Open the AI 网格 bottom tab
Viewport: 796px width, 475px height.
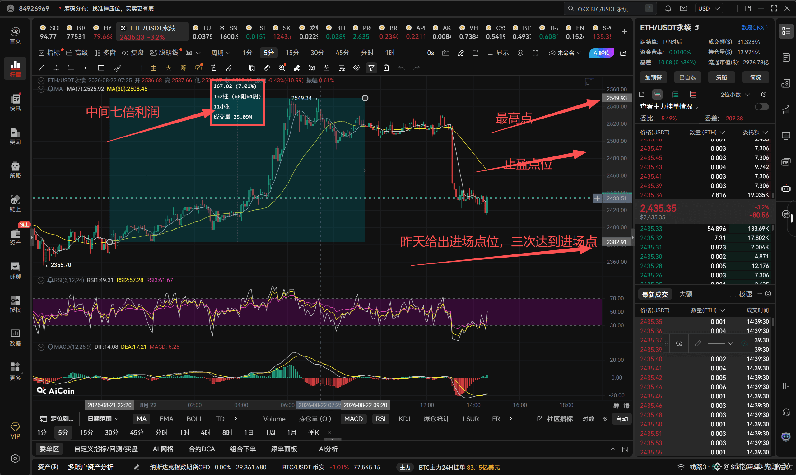click(x=163, y=449)
